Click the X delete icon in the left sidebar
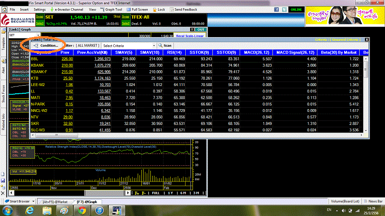Viewport: 385px width, 216px height. click(x=3, y=193)
